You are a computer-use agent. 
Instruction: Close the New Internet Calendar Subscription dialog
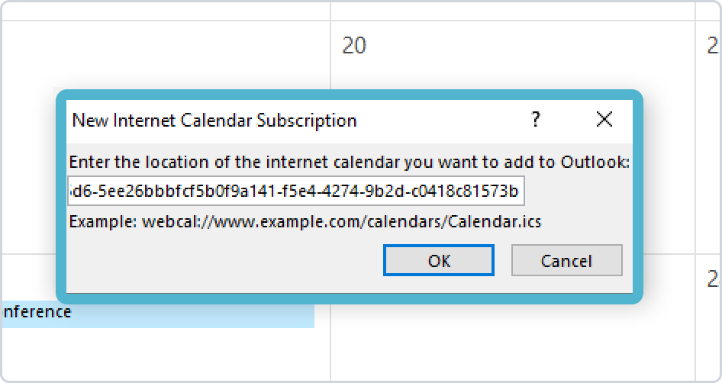point(604,120)
